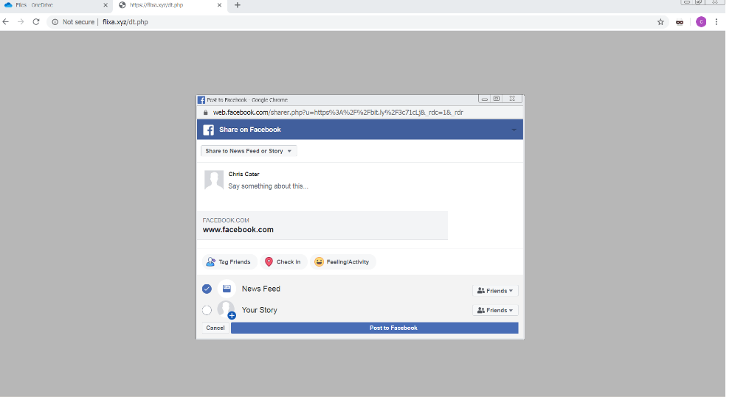The image size is (732, 408).
Task: Expand Share to News Feed or Story dropdown
Action: pos(249,151)
